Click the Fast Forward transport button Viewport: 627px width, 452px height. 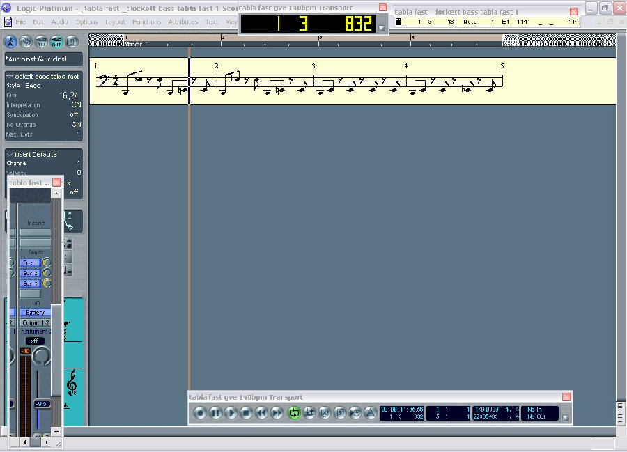point(277,413)
